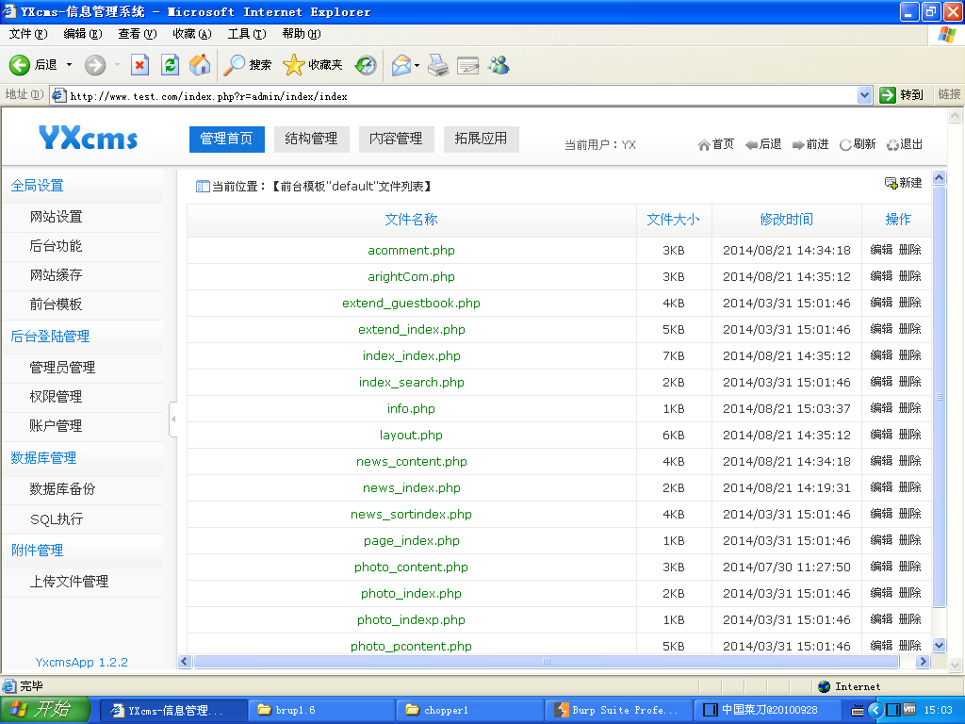The width and height of the screenshot is (965, 724).
Task: Select the 管理首页 tab
Action: (x=226, y=140)
